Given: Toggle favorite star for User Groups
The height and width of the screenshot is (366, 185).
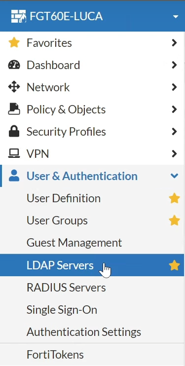Looking at the screenshot, I should click(x=174, y=220).
